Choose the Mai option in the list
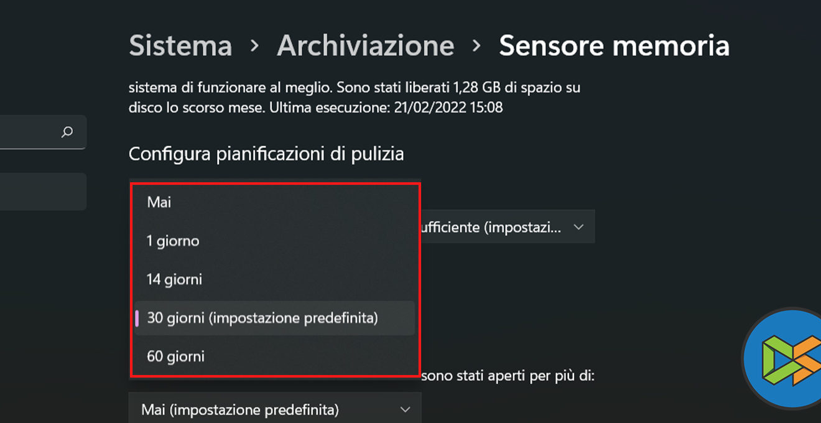Screen dimensions: 821x423 click(159, 202)
